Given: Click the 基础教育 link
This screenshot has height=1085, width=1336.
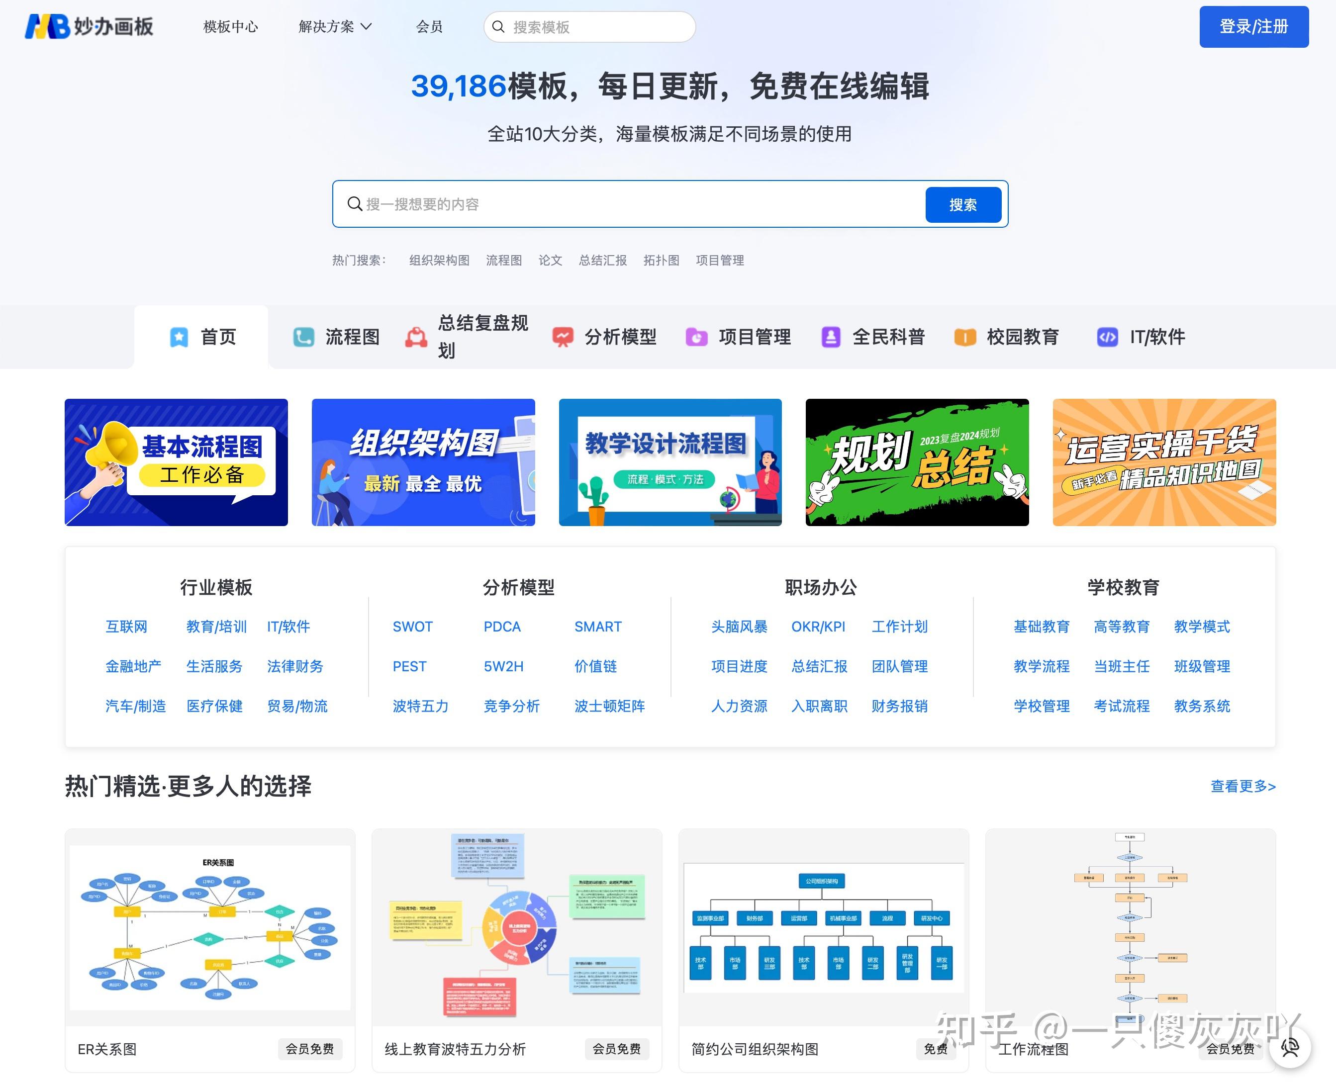Looking at the screenshot, I should (x=1042, y=626).
